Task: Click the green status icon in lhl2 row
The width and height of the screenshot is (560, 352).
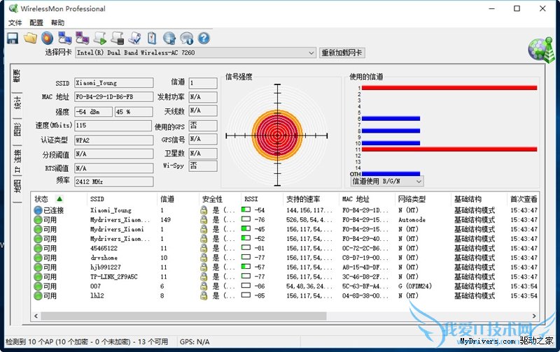Action: (x=38, y=295)
